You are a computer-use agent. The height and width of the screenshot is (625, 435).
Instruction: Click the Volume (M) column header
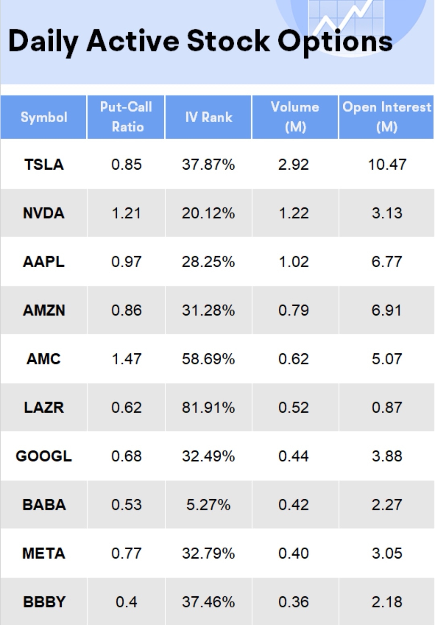(295, 117)
